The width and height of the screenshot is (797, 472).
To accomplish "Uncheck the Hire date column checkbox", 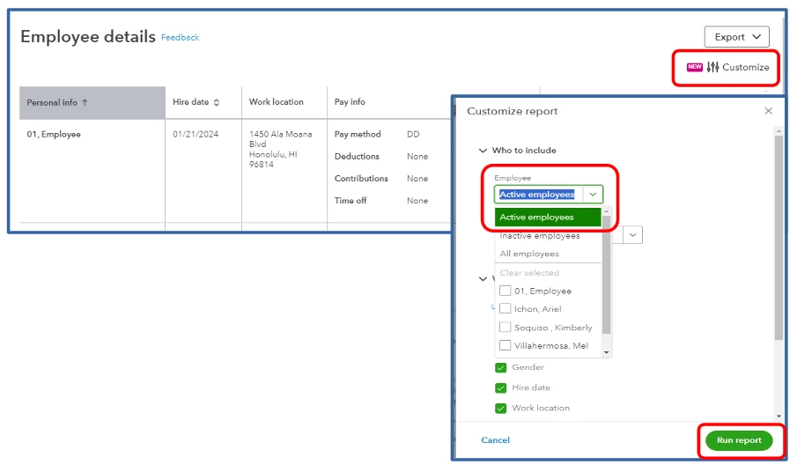I will point(501,387).
